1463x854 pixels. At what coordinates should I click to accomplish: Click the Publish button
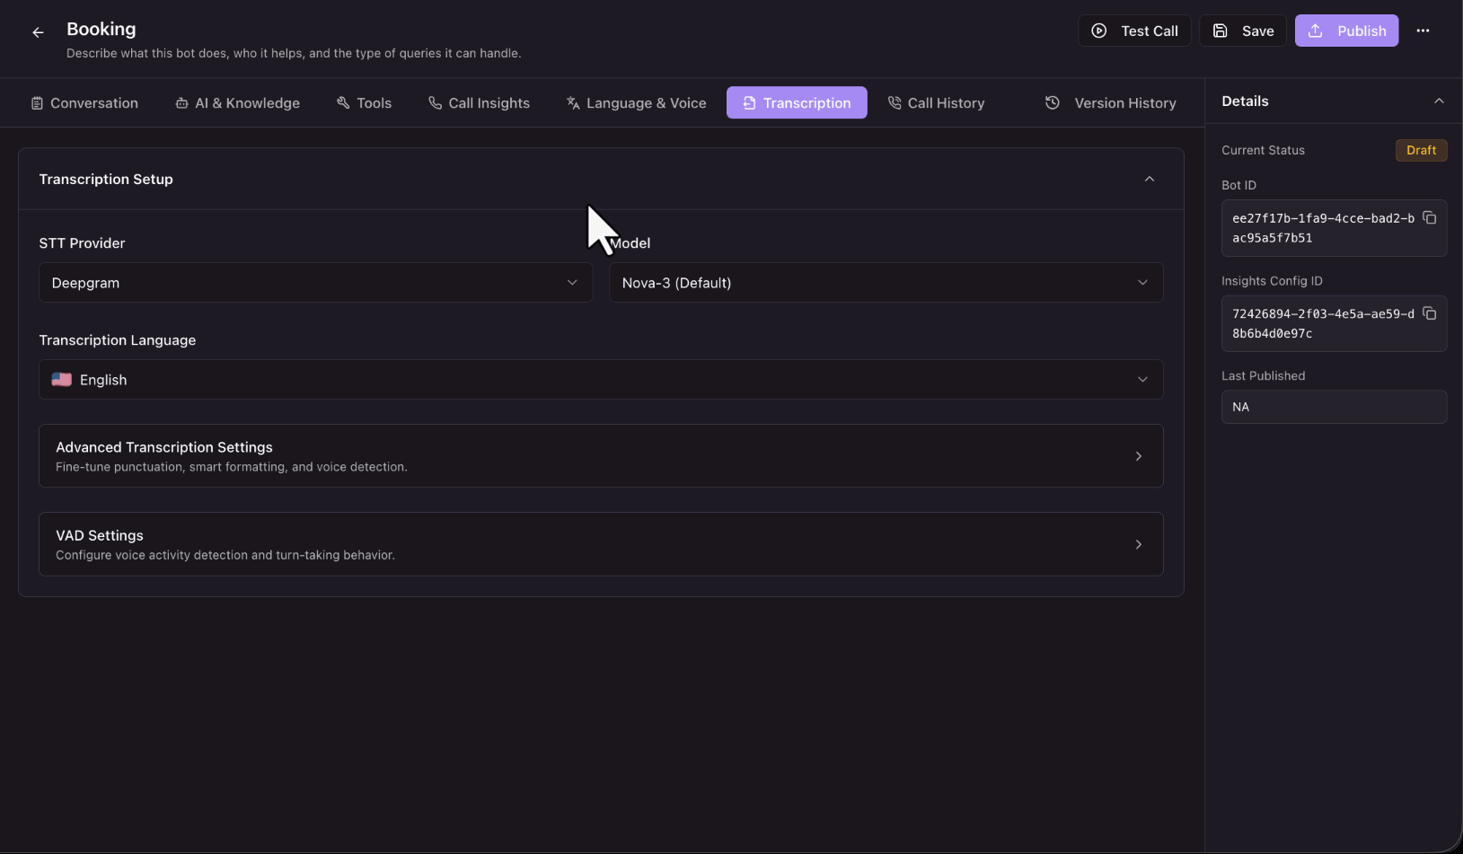[x=1346, y=31]
